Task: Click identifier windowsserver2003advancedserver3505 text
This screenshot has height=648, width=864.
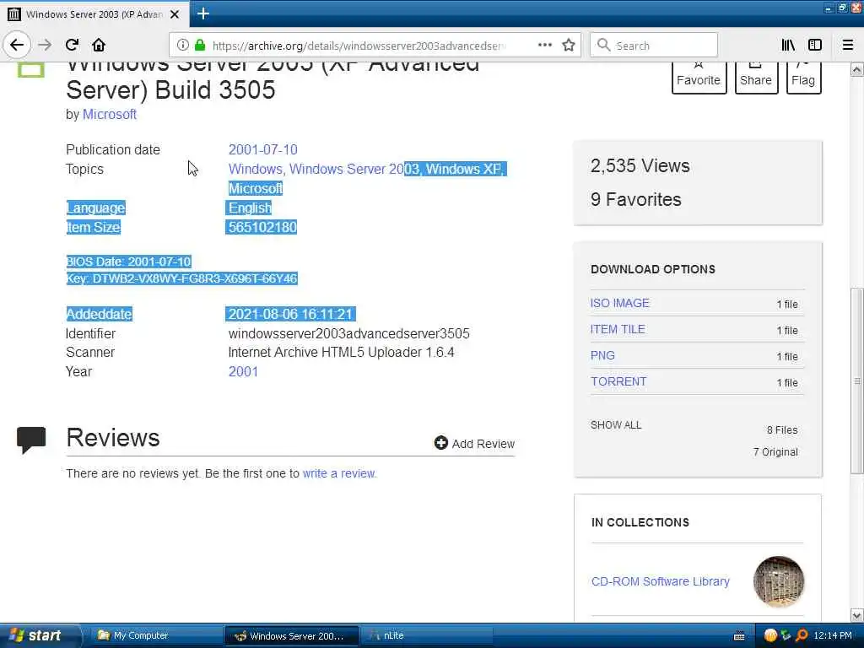Action: point(348,333)
